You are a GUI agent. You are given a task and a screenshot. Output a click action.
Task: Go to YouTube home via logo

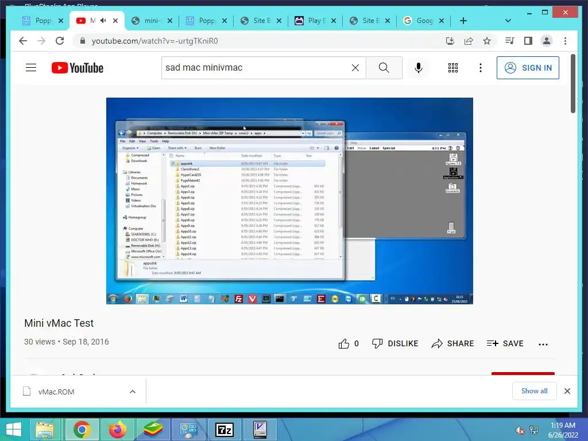click(x=78, y=68)
